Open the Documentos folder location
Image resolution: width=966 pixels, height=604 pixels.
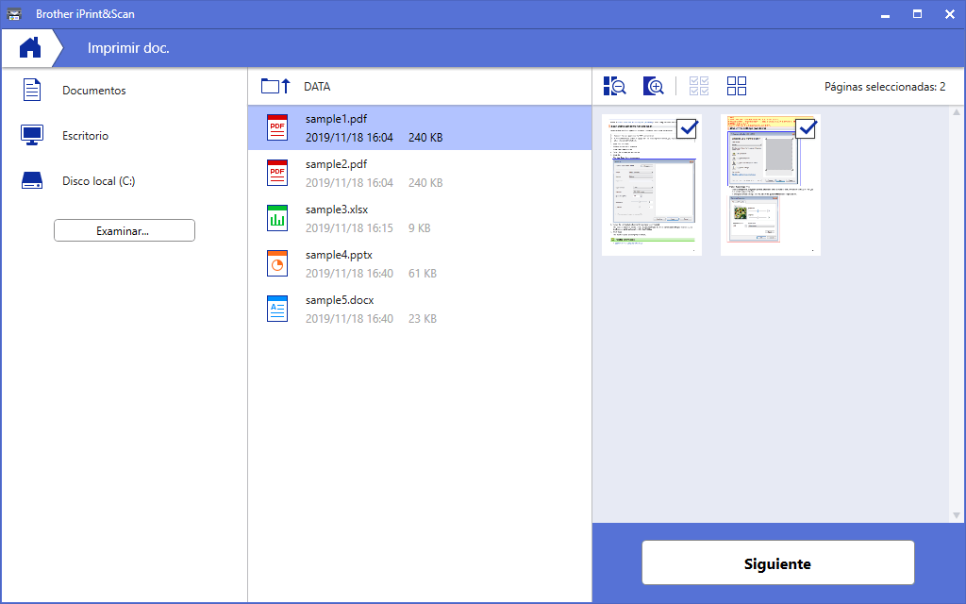[93, 91]
